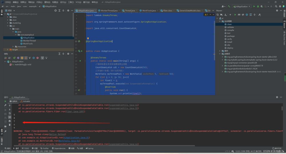Open Search Everywhere magnifier in top toolbar
The width and height of the screenshot is (286, 154).
pos(276,6)
